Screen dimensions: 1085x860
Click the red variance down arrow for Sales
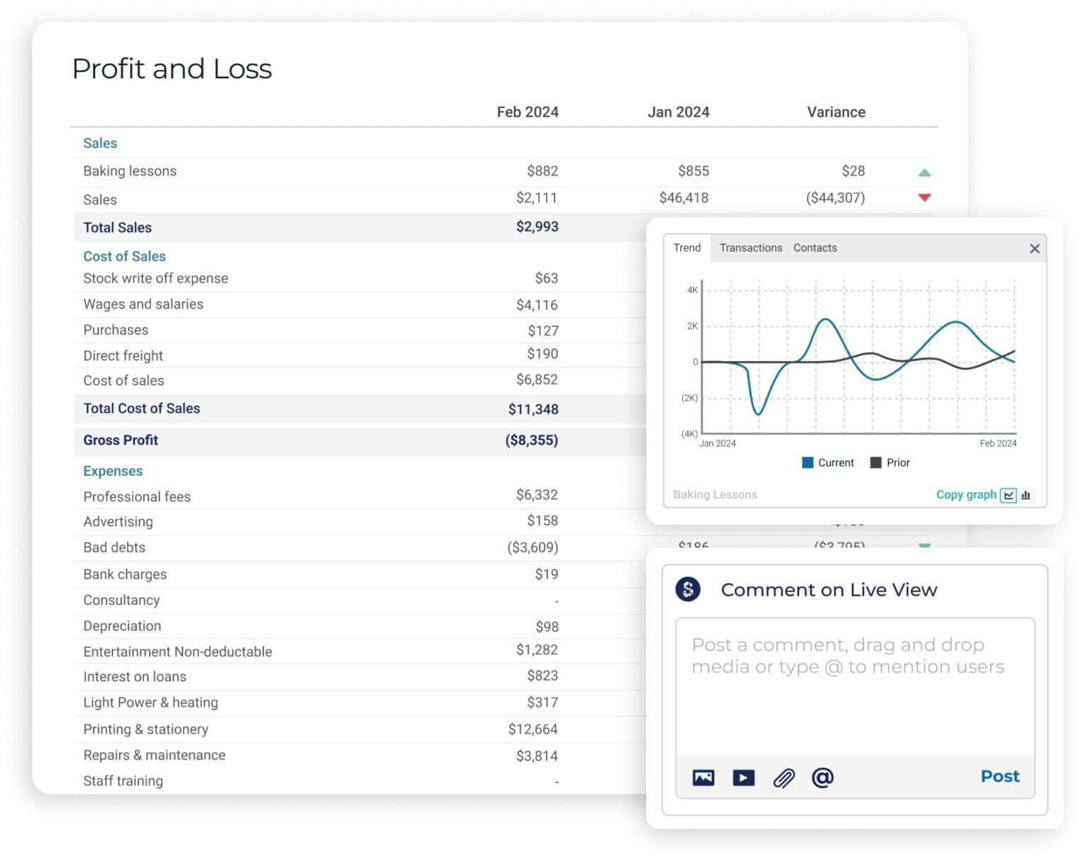924,198
